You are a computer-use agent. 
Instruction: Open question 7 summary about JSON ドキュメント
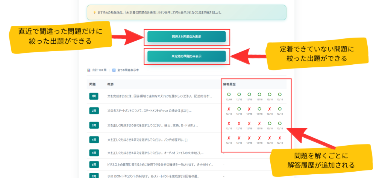(158, 176)
